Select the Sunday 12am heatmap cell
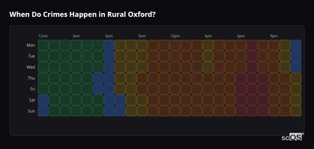 [x=43, y=111]
